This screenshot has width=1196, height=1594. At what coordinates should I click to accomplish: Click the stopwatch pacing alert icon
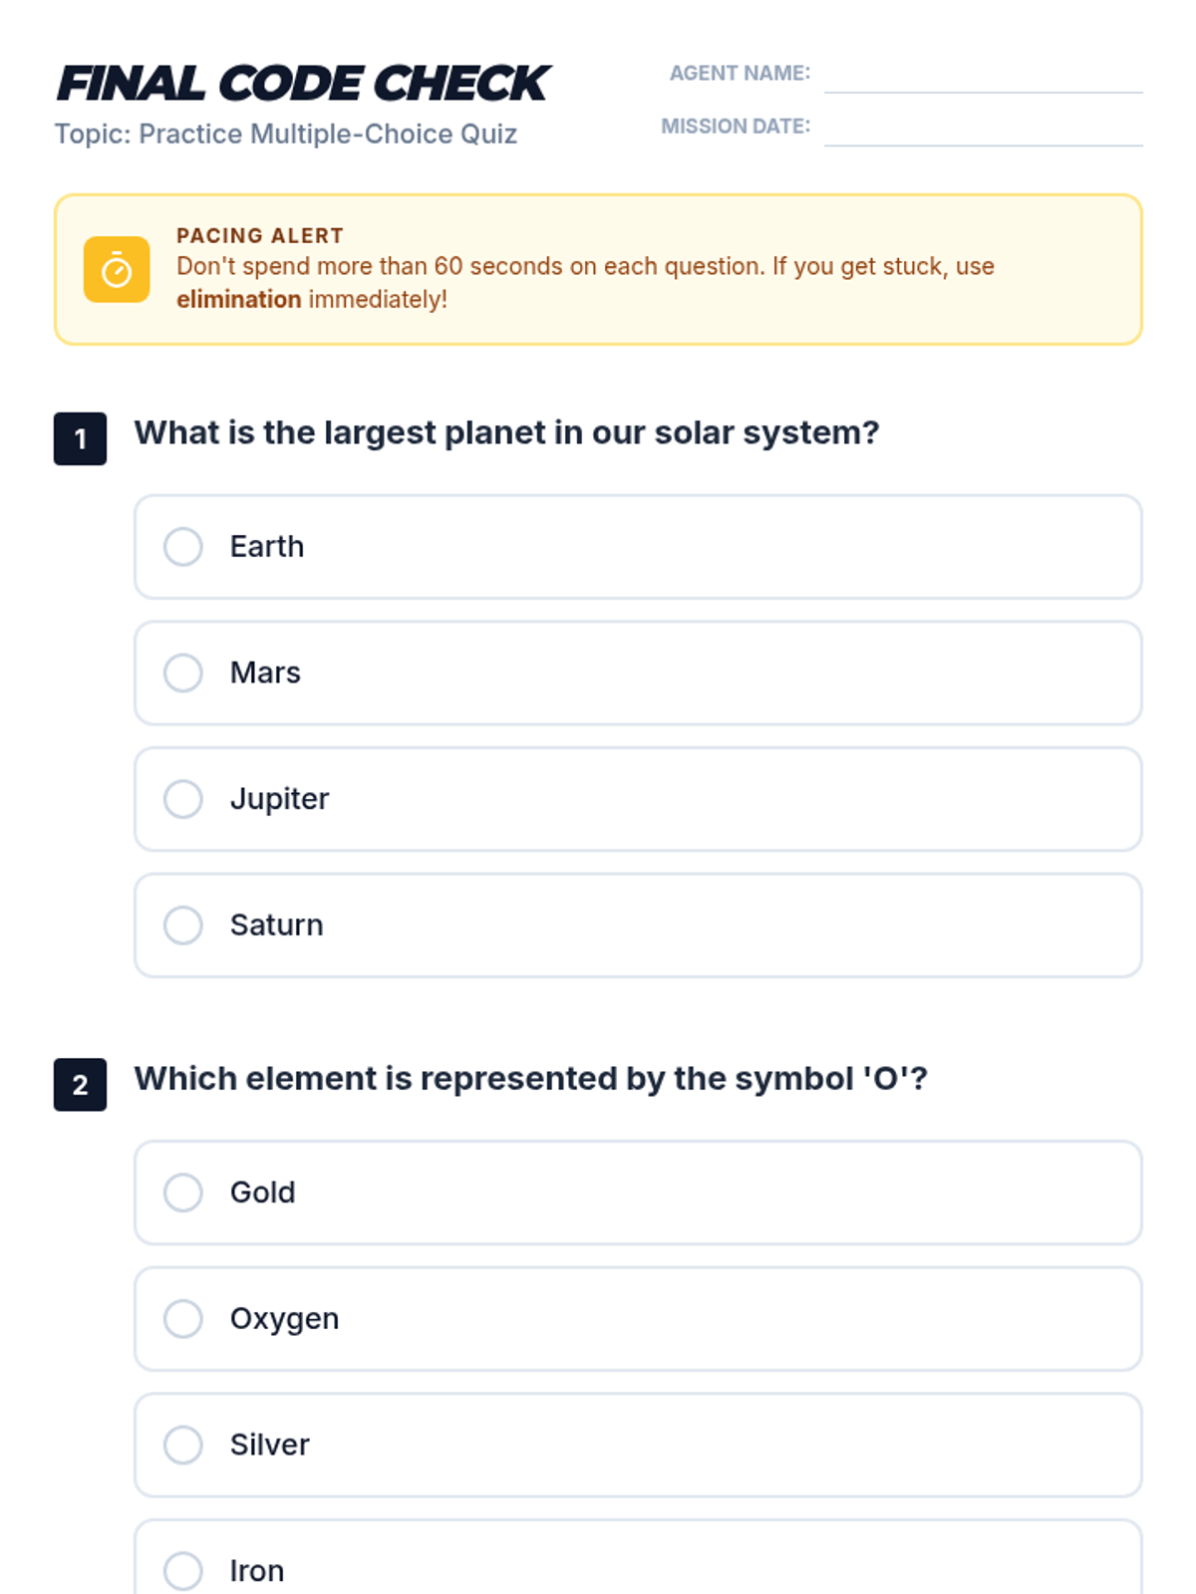click(117, 270)
